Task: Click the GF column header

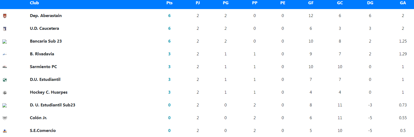Action: pos(311,3)
